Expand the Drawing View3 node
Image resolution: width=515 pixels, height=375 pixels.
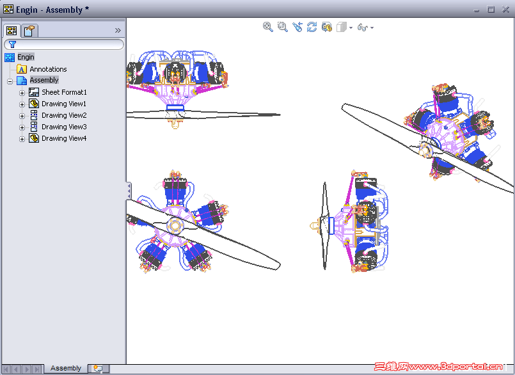tap(22, 127)
